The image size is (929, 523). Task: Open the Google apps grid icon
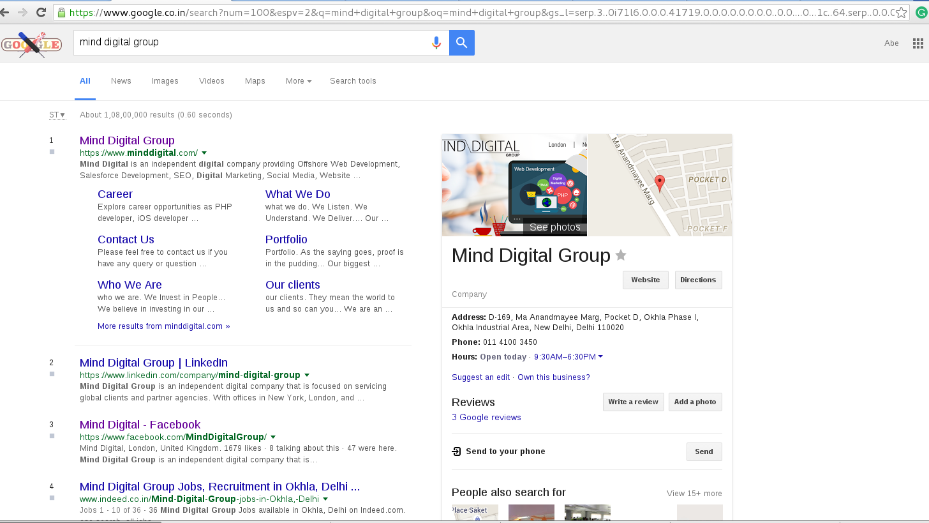point(918,43)
